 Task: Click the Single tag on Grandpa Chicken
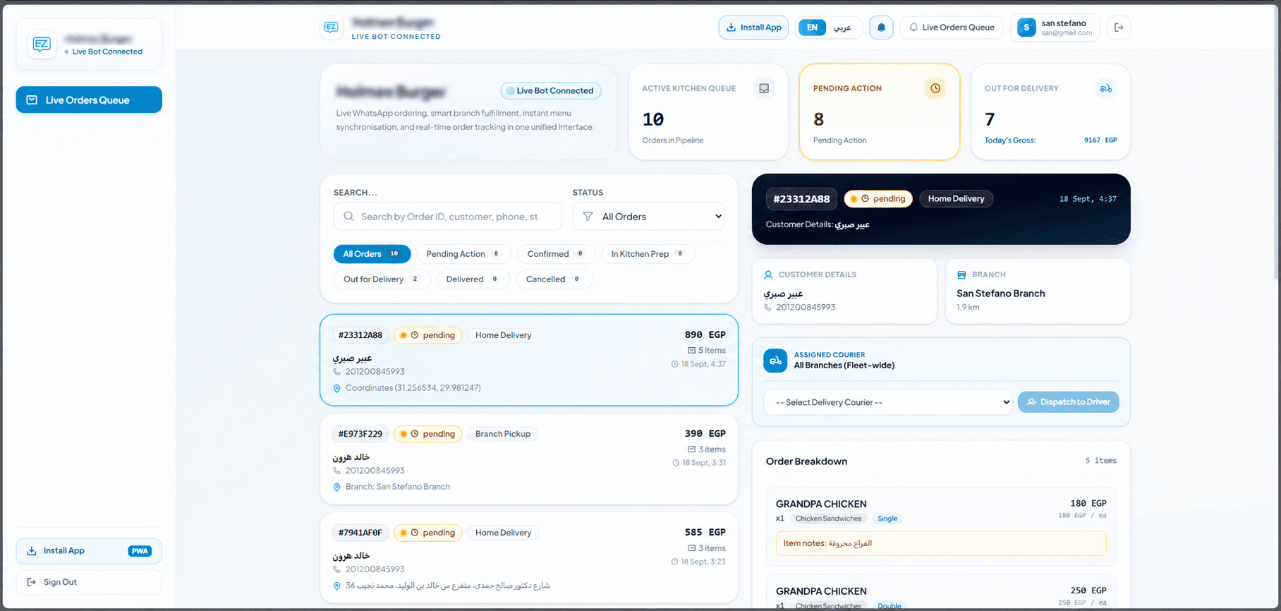(x=887, y=519)
